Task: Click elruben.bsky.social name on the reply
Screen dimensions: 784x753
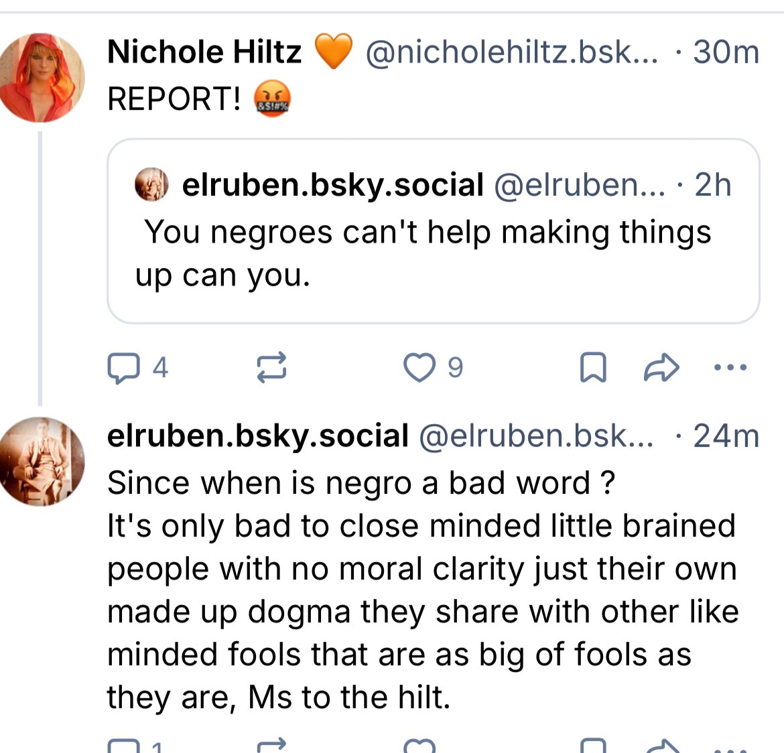Action: coord(258,436)
